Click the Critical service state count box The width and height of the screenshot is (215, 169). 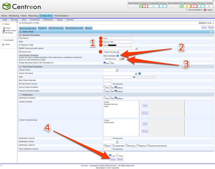[194, 6]
